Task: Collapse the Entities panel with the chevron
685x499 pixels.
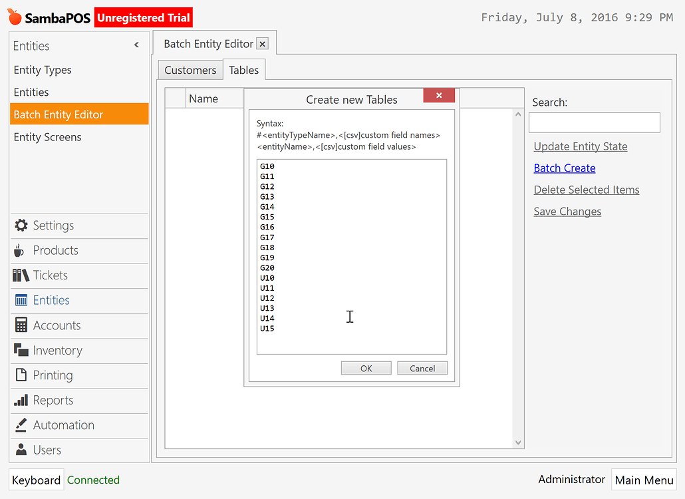Action: coord(136,45)
